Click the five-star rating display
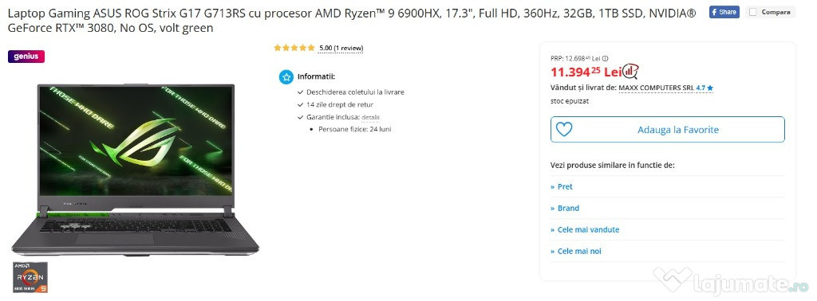Image resolution: width=817 pixels, height=301 pixels. pyautogui.click(x=294, y=48)
